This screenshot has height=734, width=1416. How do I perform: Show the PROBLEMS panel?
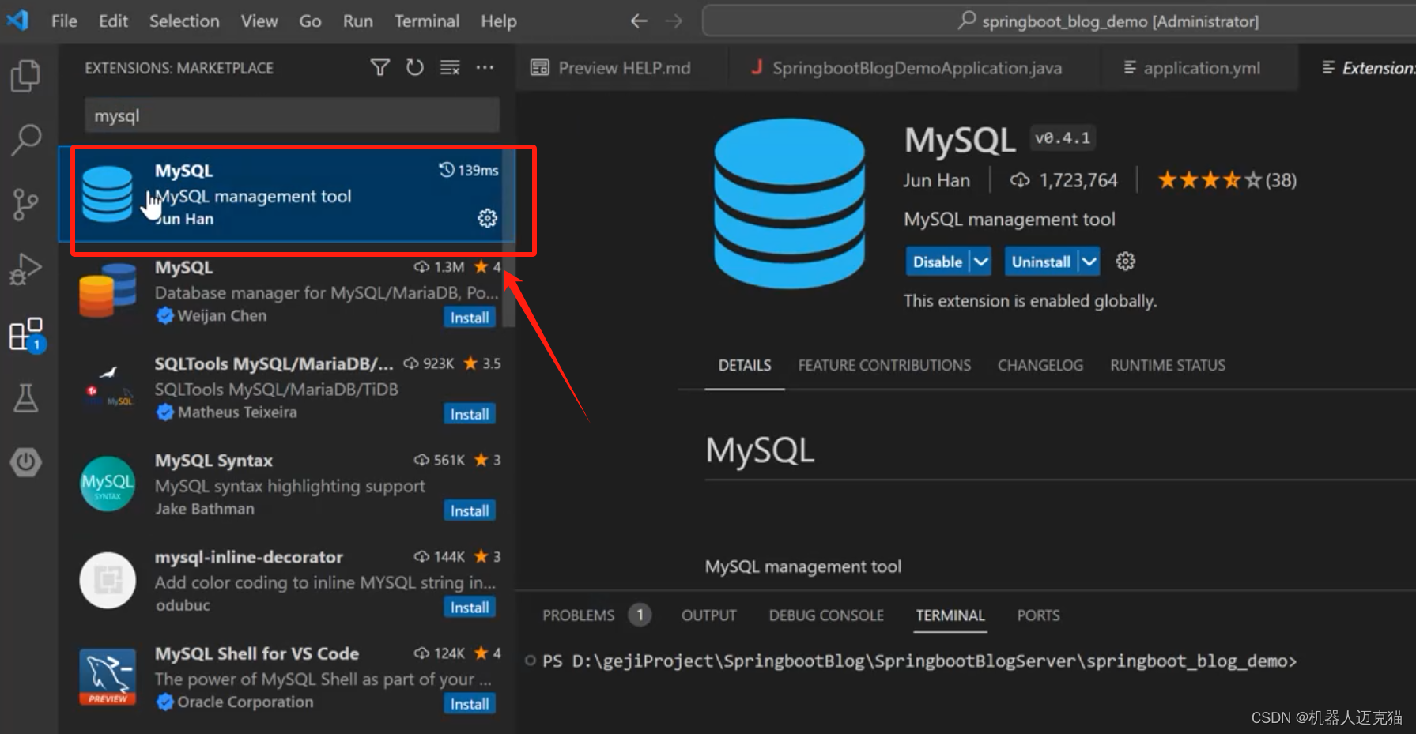579,615
